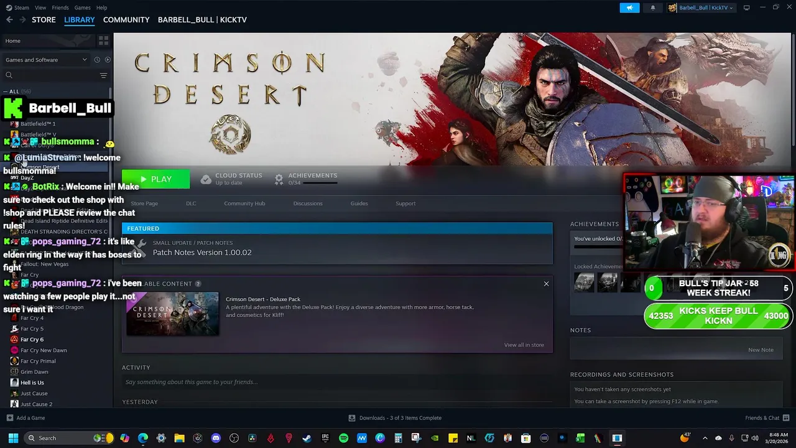Open downloads manager icon
Screen dimensions: 796x448
352,418
